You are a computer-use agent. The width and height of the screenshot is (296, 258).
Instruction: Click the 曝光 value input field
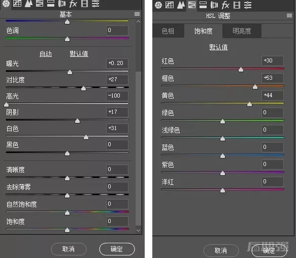point(117,63)
